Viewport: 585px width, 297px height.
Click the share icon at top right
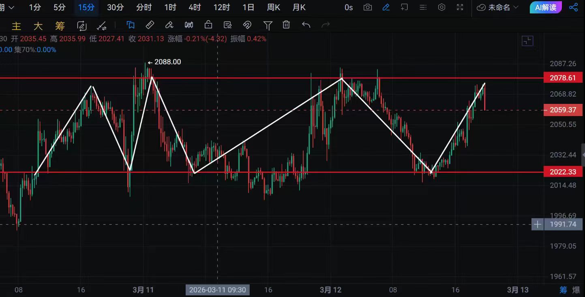[573, 7]
